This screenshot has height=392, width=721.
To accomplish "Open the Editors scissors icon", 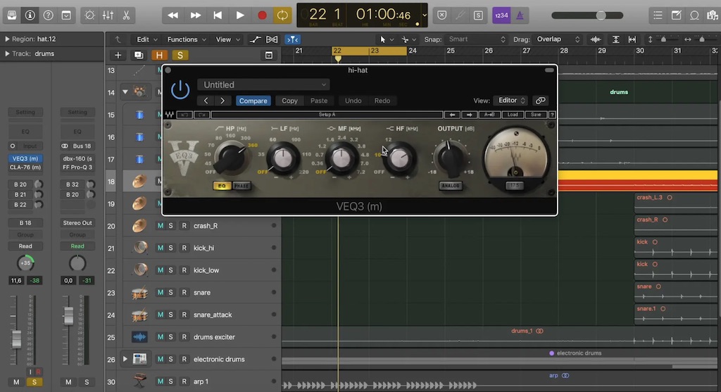I will click(126, 15).
